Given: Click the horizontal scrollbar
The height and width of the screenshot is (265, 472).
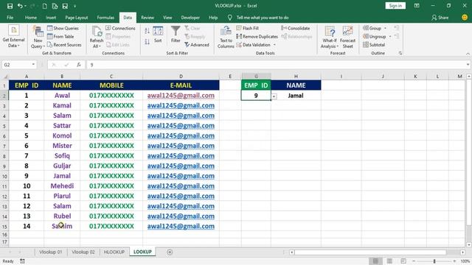Looking at the screenshot, I should 370,252.
